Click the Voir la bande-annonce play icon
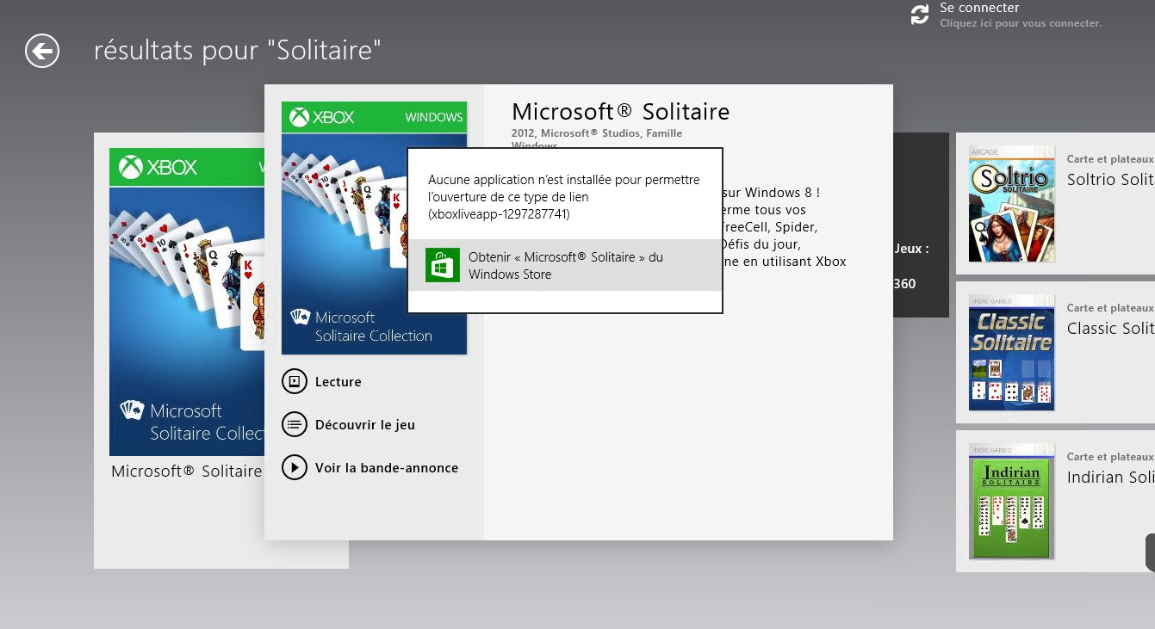The width and height of the screenshot is (1155, 629). 295,467
